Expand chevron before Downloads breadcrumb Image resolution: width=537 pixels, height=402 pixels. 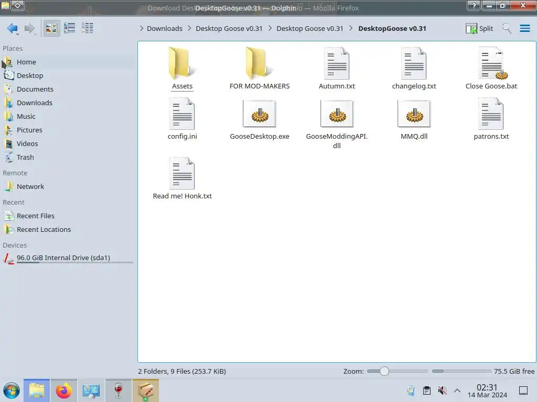point(142,28)
